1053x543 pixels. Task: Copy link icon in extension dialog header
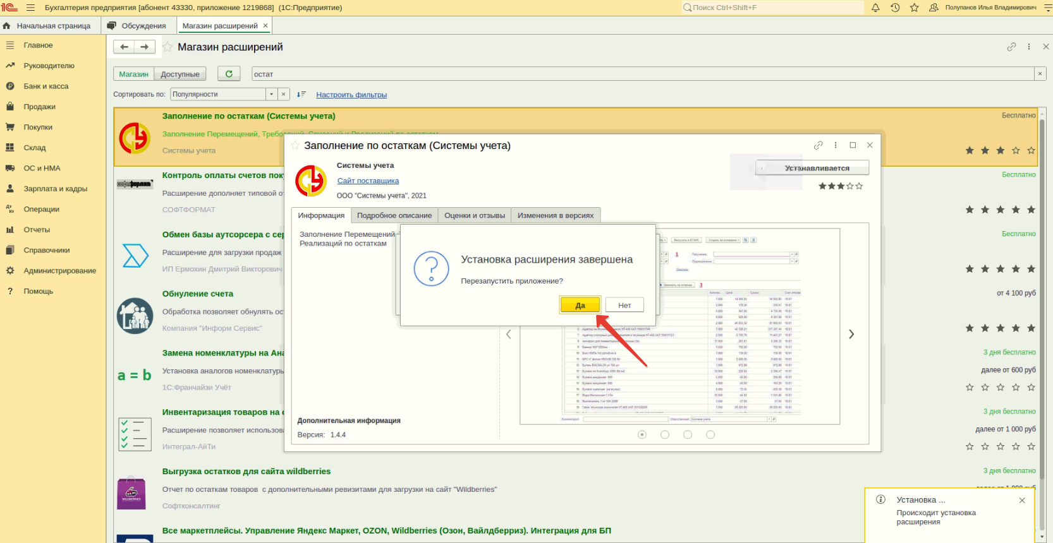pos(819,145)
